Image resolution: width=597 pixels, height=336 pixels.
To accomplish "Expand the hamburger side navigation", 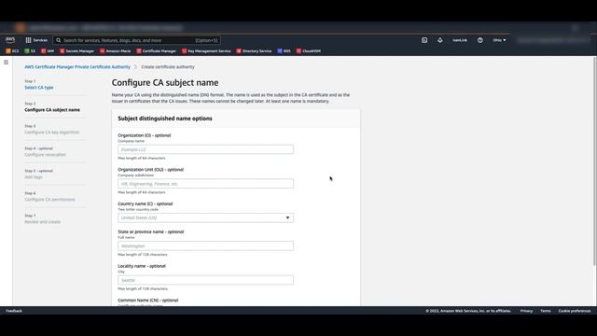I will [7, 63].
